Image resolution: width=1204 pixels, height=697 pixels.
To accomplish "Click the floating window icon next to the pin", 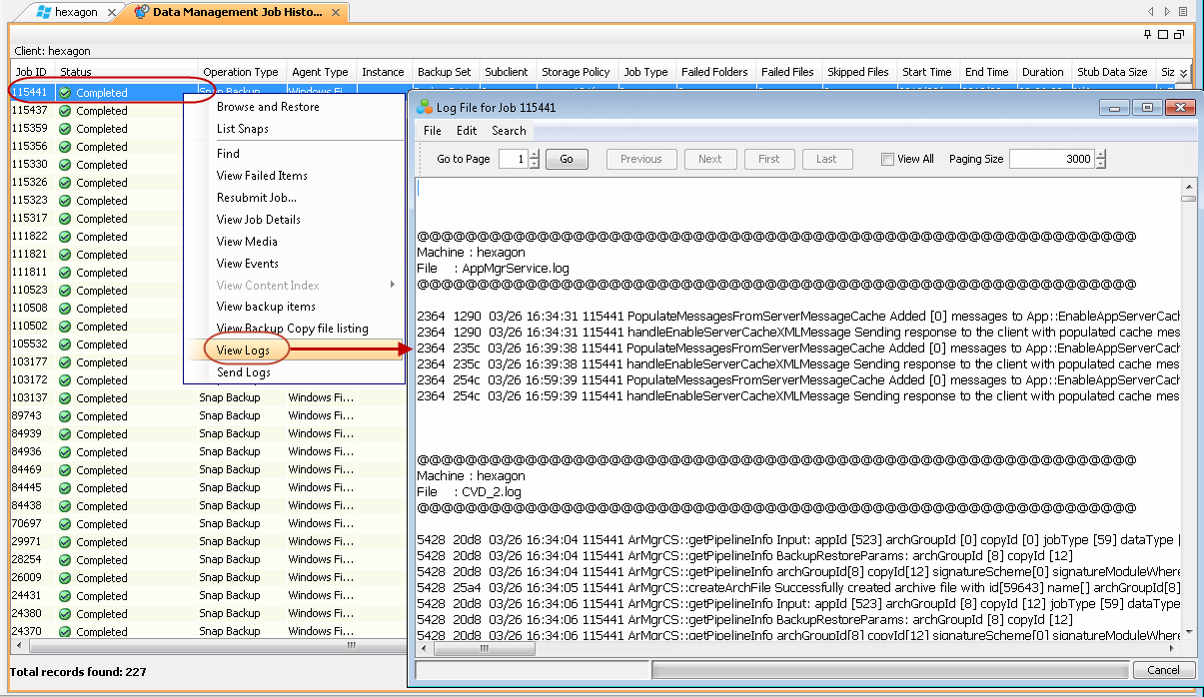I will click(1161, 36).
